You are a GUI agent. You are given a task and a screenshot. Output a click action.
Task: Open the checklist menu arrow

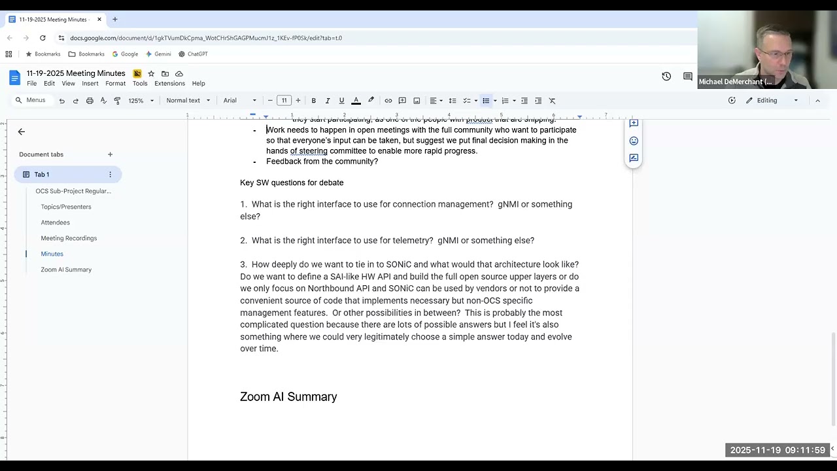[x=475, y=101]
